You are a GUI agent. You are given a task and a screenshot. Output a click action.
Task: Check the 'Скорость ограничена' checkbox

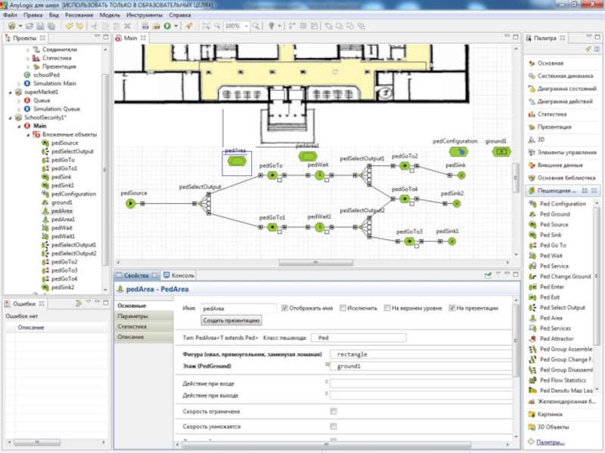coord(334,411)
